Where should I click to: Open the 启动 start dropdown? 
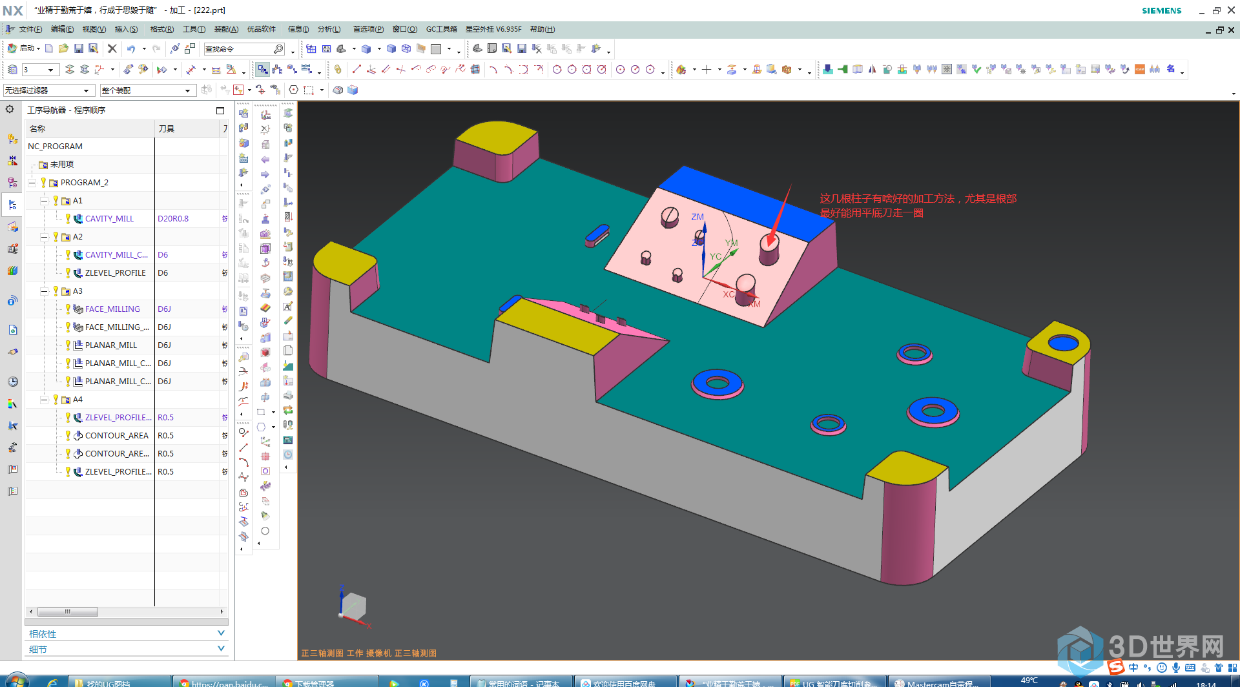[24, 48]
